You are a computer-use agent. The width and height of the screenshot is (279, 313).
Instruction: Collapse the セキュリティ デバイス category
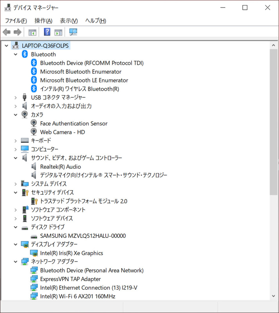coord(16,192)
